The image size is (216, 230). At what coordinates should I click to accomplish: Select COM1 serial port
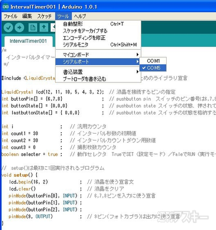tap(153, 61)
